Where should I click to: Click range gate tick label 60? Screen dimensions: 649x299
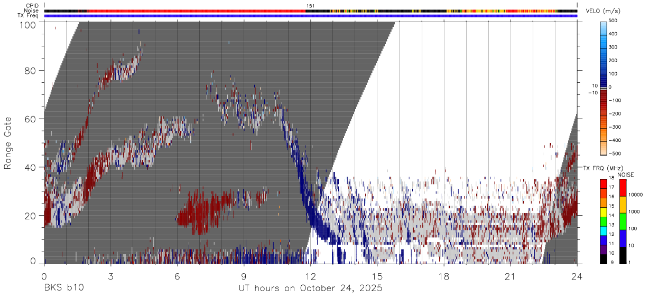coord(31,119)
